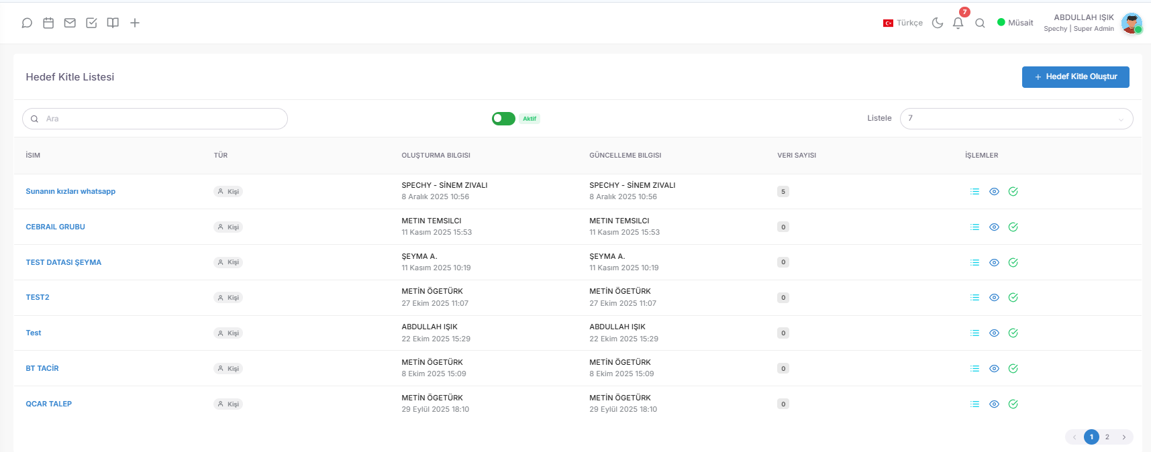Click list icon for BT TACİR
The height and width of the screenshot is (452, 1151).
974,369
